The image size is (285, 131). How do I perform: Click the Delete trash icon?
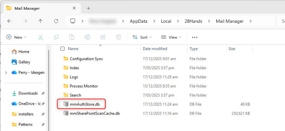pos(118,37)
